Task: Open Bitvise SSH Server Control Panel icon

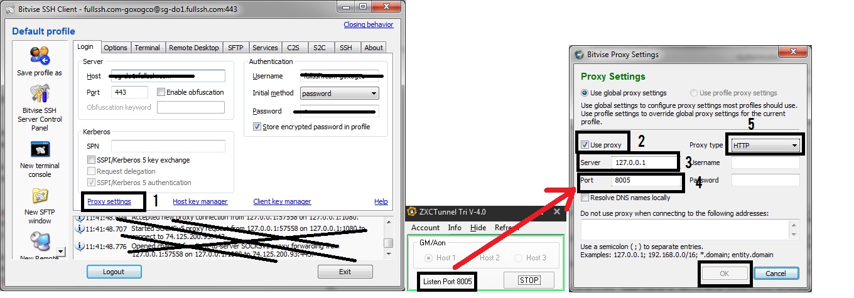Action: click(40, 94)
